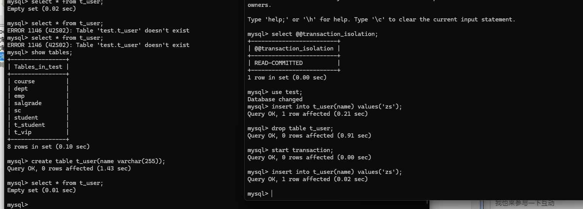The image size is (583, 209).
Task: Click the course row in the tables list
Action: (x=24, y=81)
